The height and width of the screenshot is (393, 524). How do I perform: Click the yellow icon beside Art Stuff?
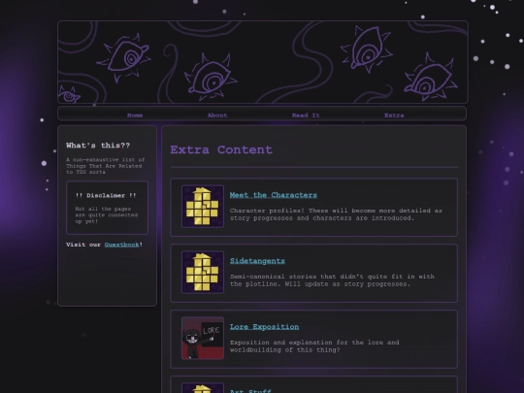coord(203,388)
